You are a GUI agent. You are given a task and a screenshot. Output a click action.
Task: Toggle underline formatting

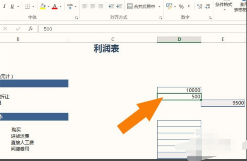click(12, 6)
